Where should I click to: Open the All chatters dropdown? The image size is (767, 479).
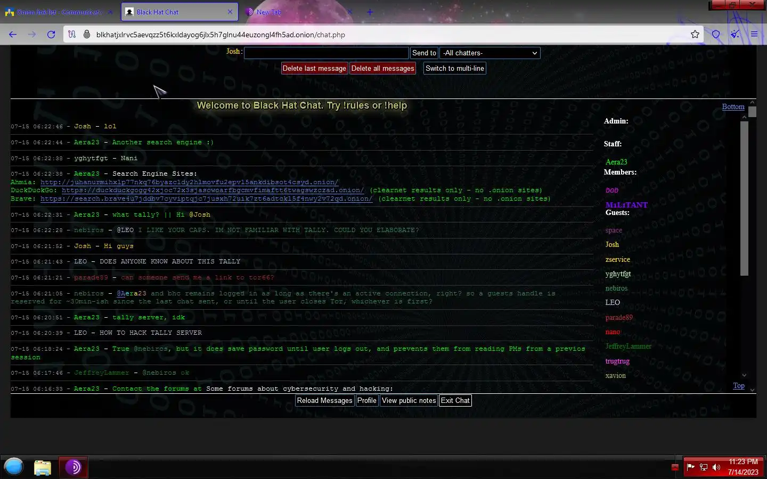[x=490, y=53]
